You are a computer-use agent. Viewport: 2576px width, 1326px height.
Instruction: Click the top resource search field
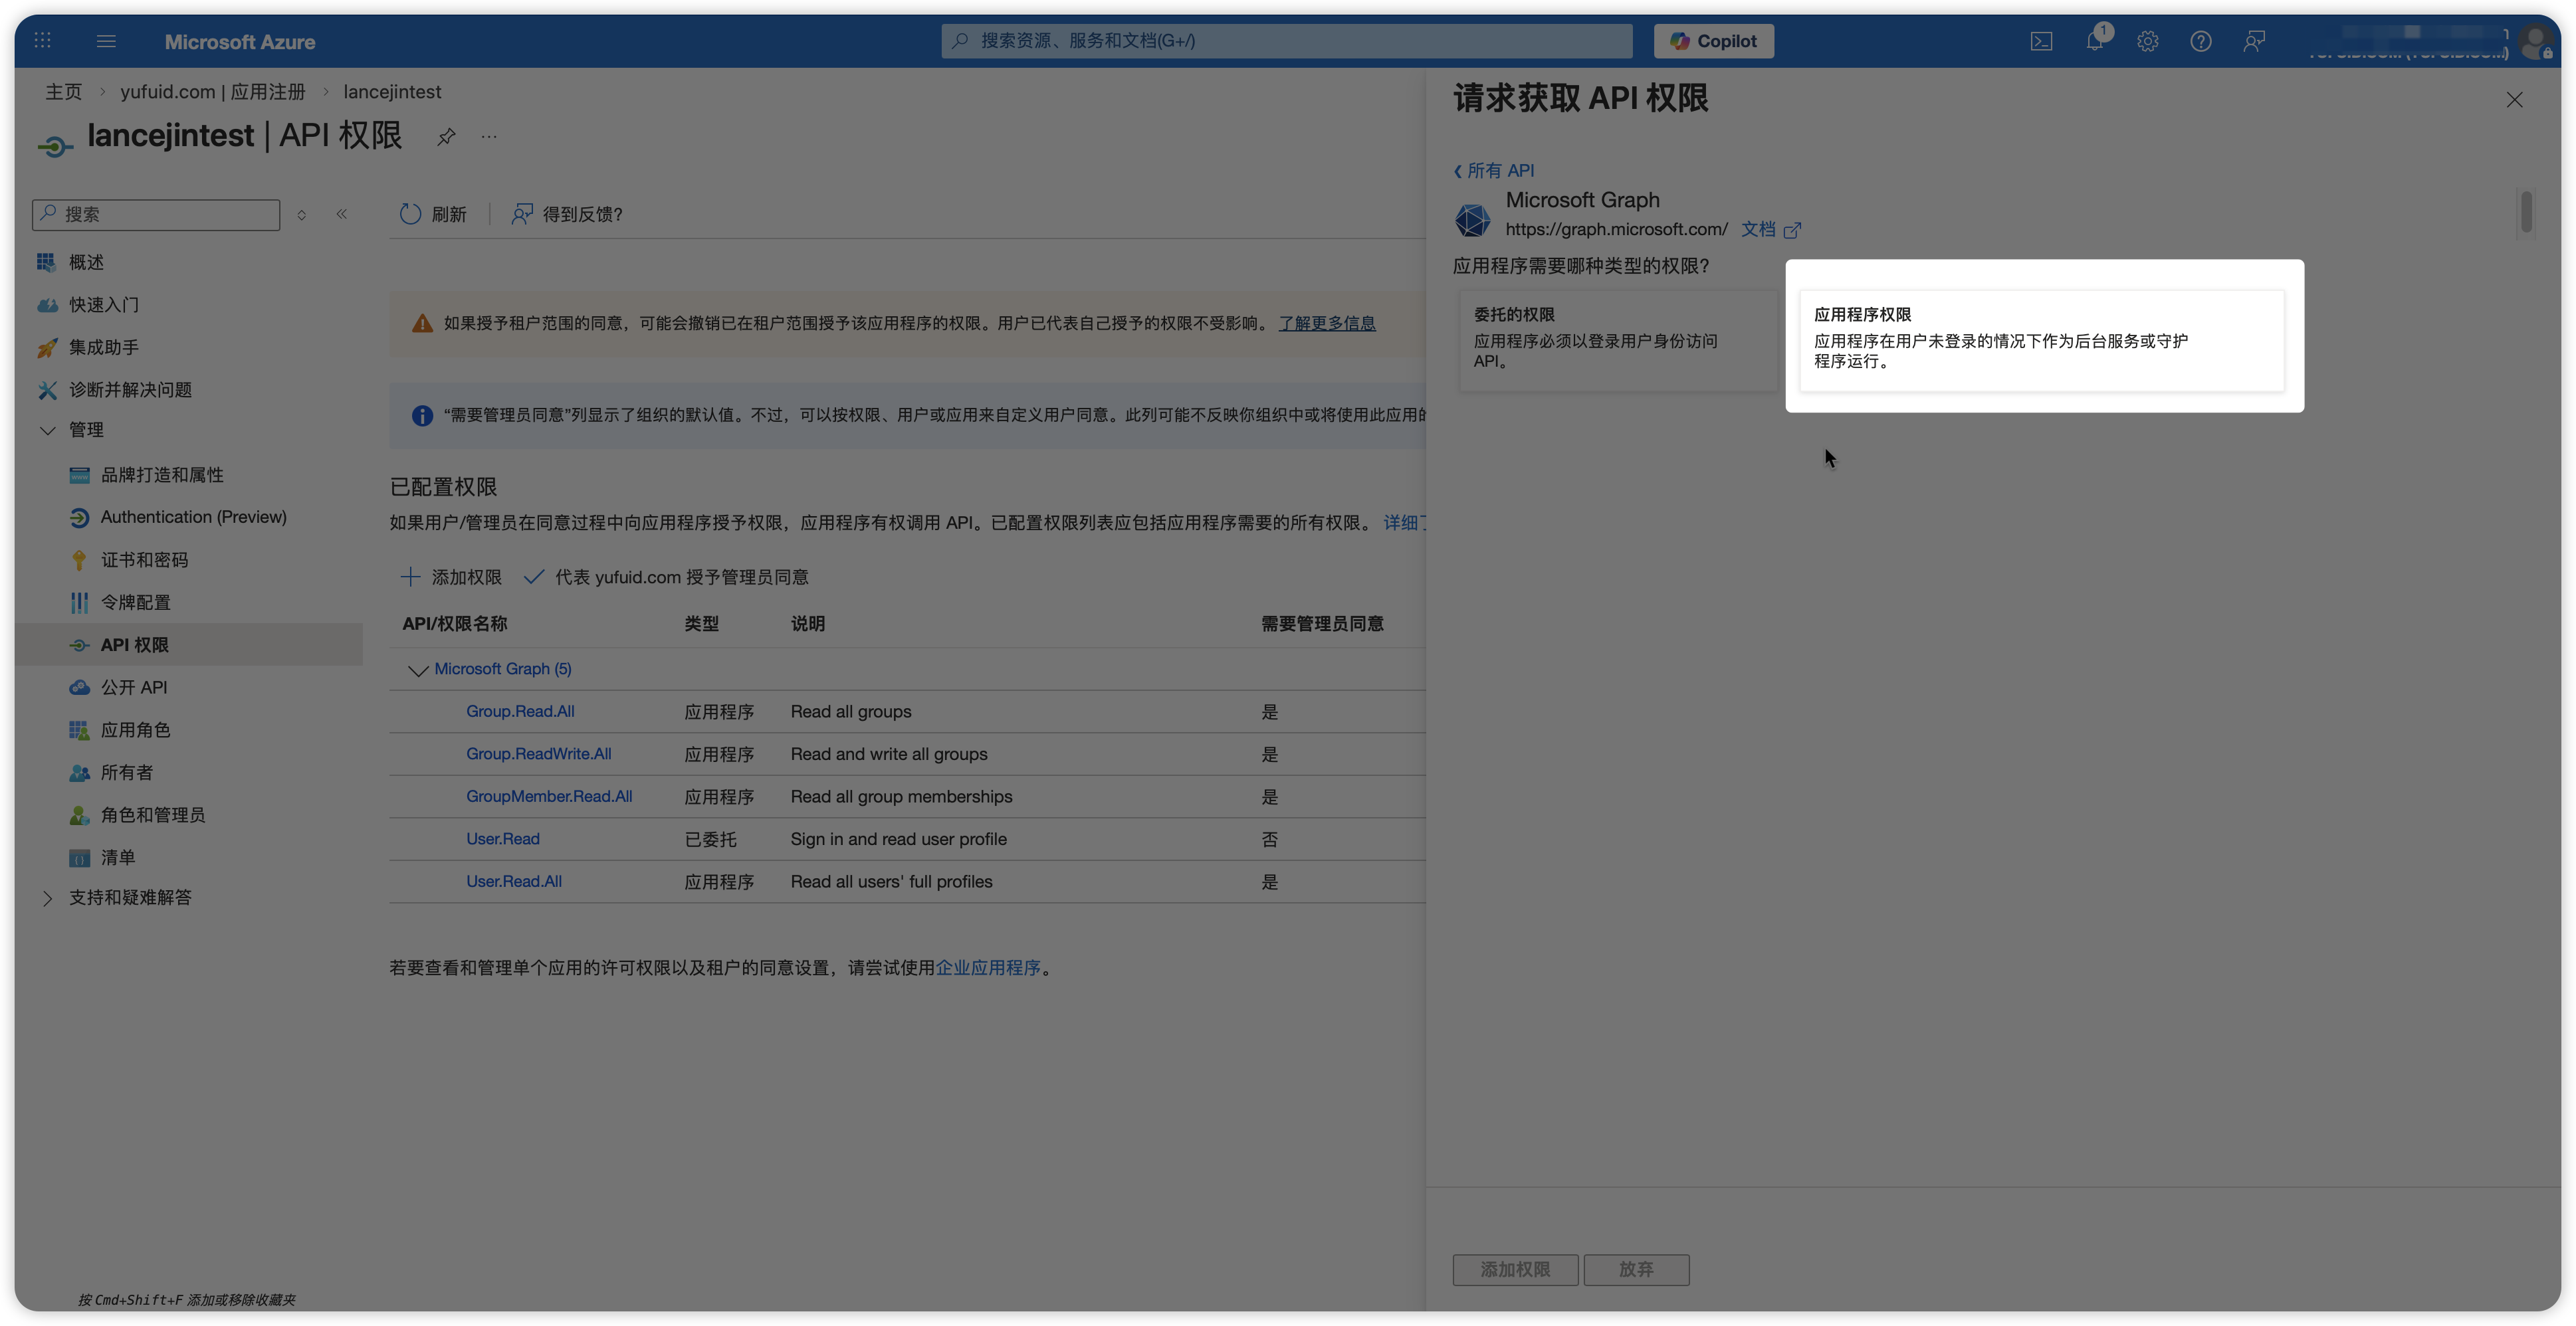[1286, 41]
